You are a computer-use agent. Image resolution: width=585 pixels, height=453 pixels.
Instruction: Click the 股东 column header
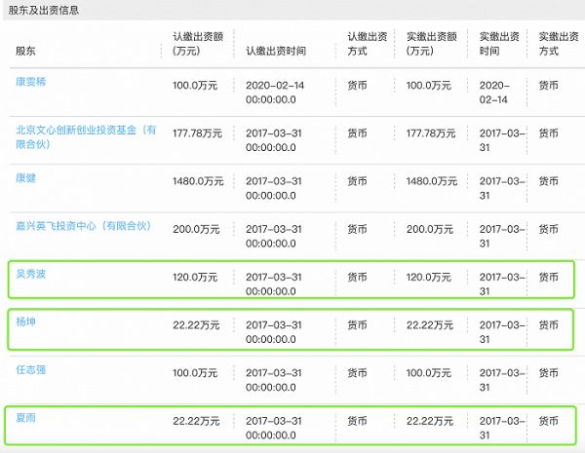[26, 50]
